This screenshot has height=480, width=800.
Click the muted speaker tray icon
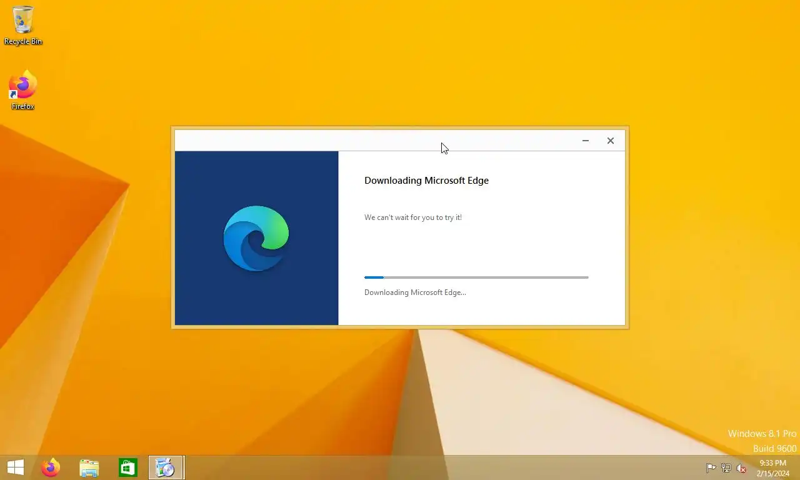741,468
